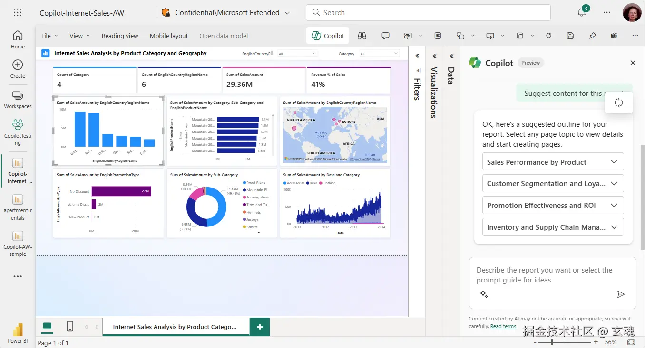
Task: Save the report with the disk icon
Action: 570,36
